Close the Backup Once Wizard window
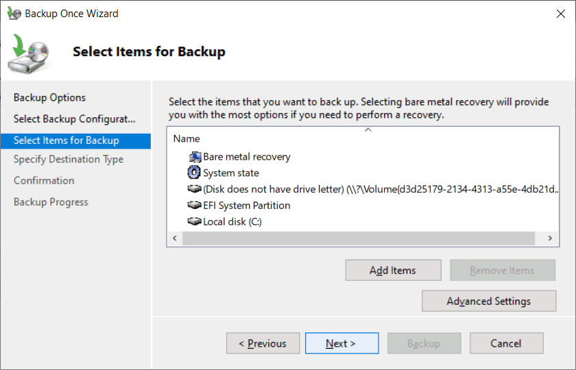 pos(561,14)
